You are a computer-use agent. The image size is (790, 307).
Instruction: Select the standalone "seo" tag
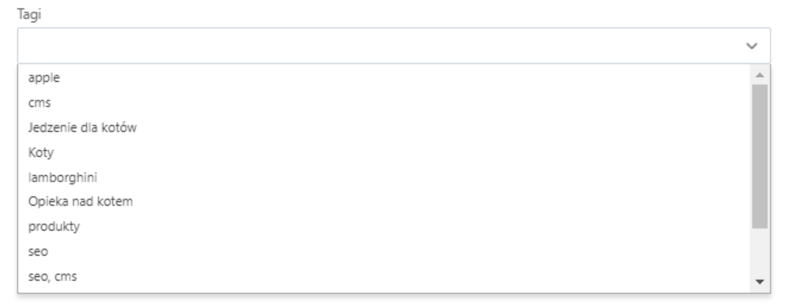(38, 252)
